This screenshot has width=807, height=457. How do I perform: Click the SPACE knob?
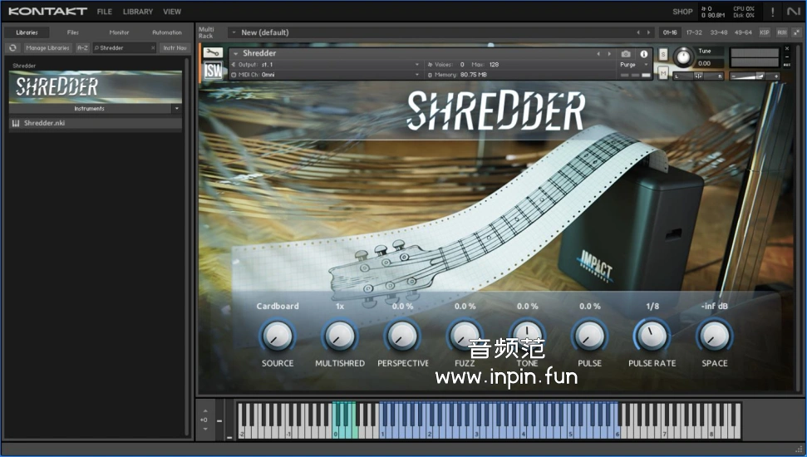(x=715, y=336)
